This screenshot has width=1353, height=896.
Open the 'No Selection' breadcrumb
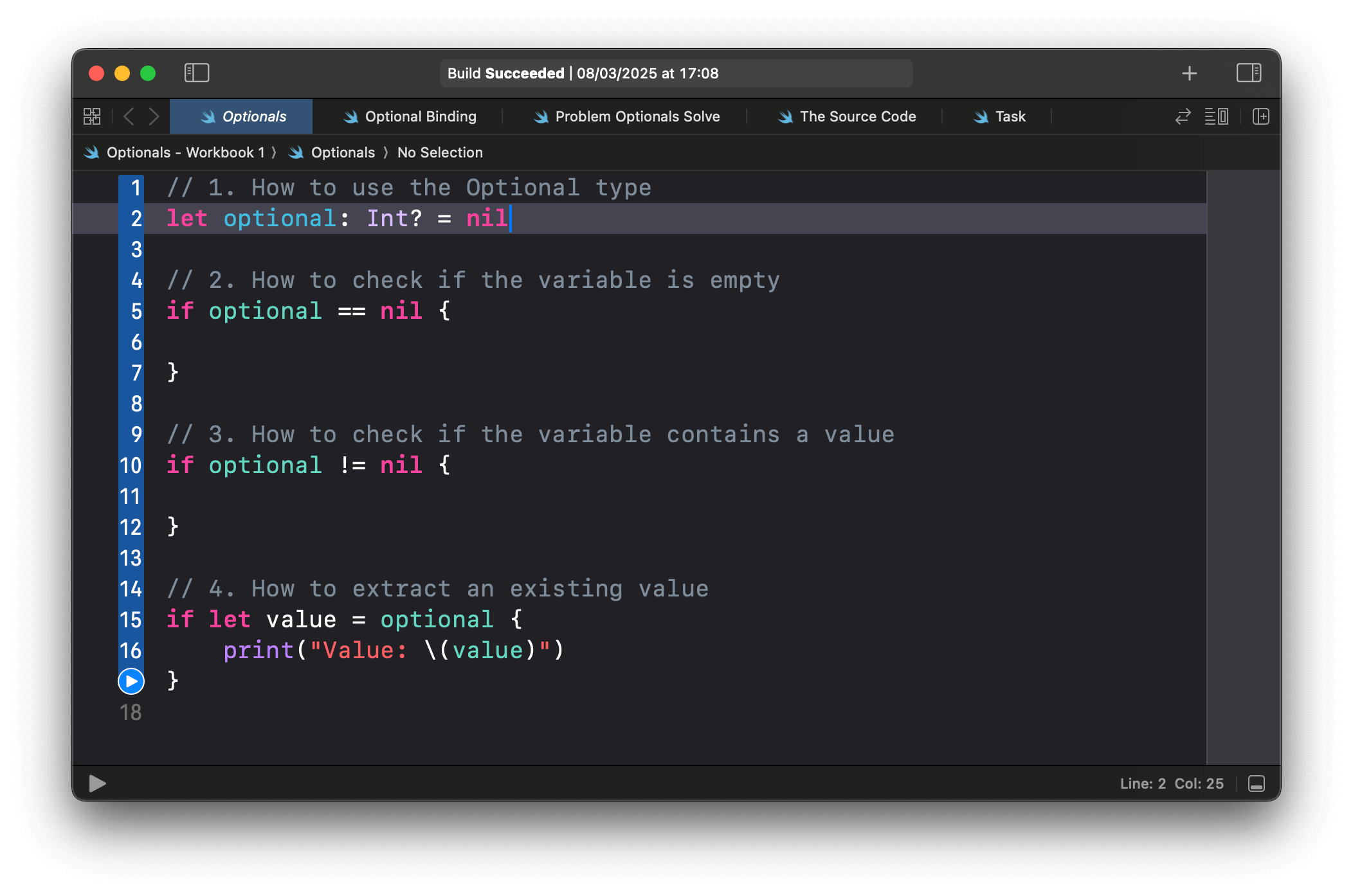440,152
